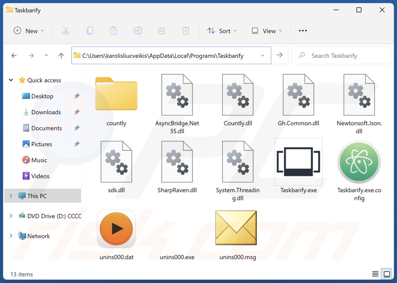Screen dimensions: 397x283
Task: Click the Share icon in toolbar
Action: 162,31
